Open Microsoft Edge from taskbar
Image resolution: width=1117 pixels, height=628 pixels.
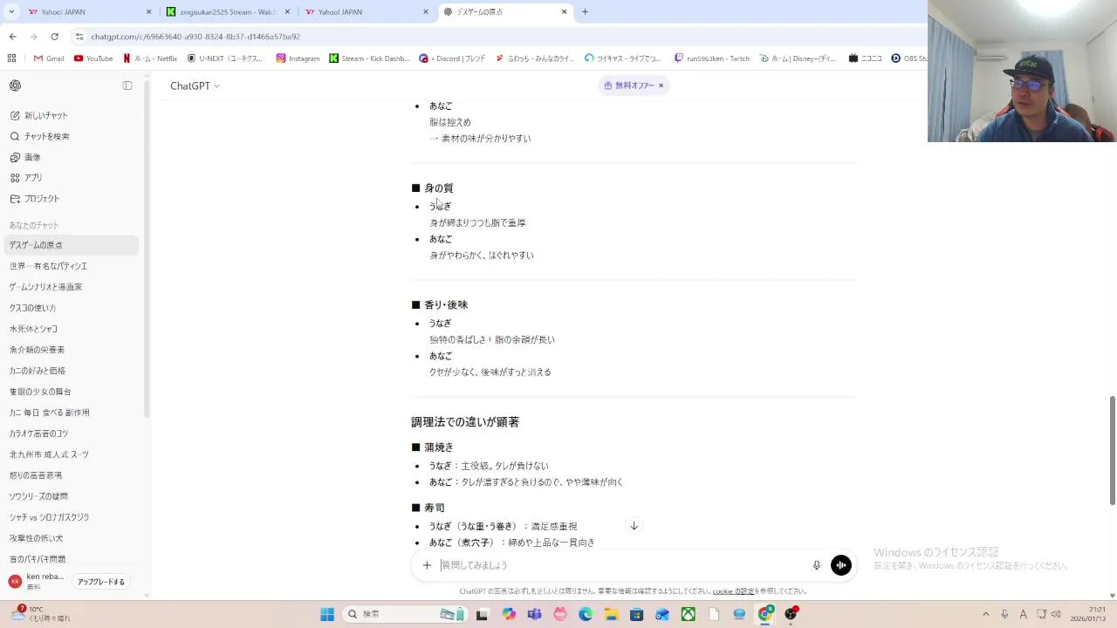[586, 614]
